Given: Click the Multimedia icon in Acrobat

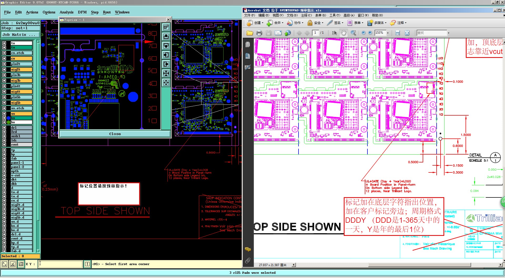Looking at the screenshot, I should point(370,23).
